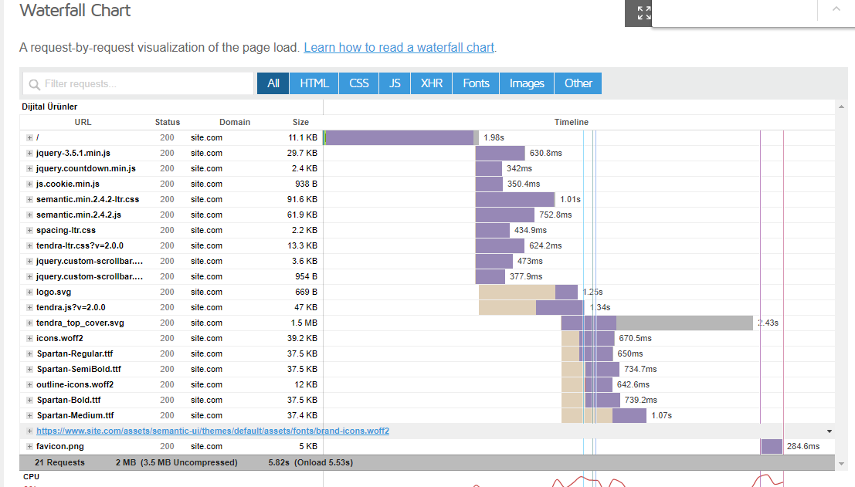
Task: Click the 1.34s tendra.js timing bar
Action: 531,307
